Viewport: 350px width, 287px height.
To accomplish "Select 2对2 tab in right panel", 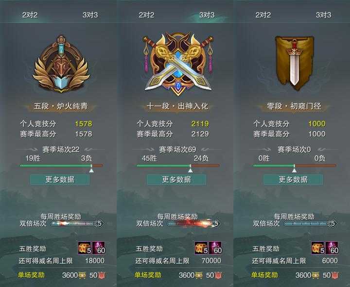I will 263,15.
